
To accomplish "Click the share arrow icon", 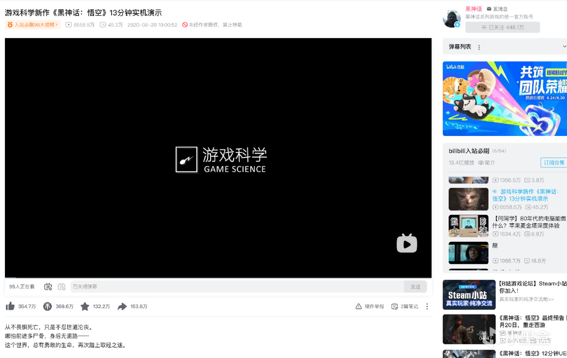I will [x=122, y=306].
